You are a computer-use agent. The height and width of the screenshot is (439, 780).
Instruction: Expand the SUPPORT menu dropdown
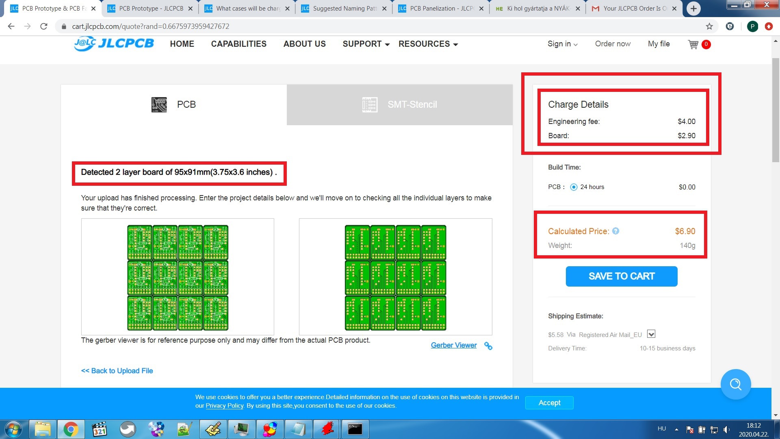click(x=366, y=44)
